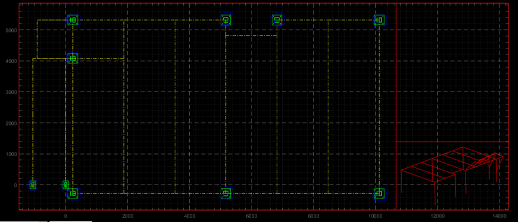Click the x-axis label 10000
The width and height of the screenshot is (518, 222).
(376, 215)
